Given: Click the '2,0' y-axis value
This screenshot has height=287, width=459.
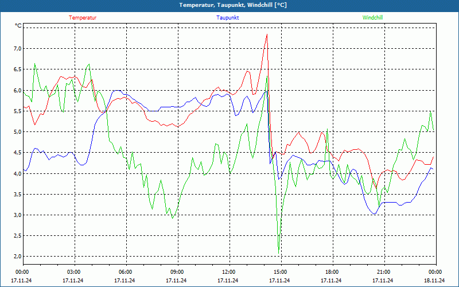Looking at the screenshot, I should pyautogui.click(x=18, y=257).
